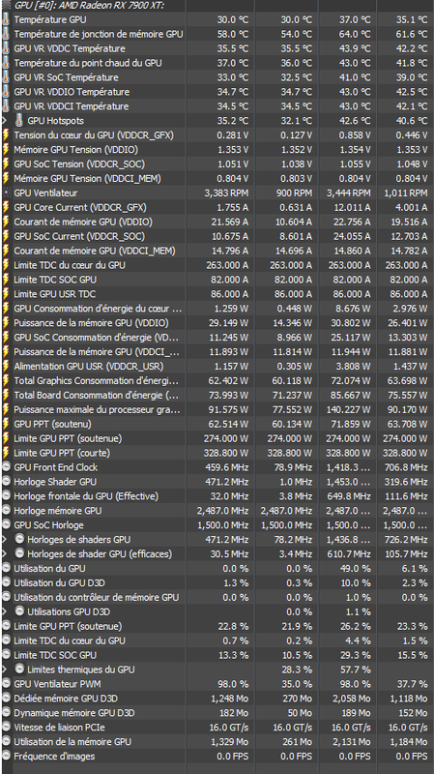Viewport: 434px width, 774px height.
Task: Select GPU SoC Current (VDDCR_SOC) row
Action: coord(217,236)
